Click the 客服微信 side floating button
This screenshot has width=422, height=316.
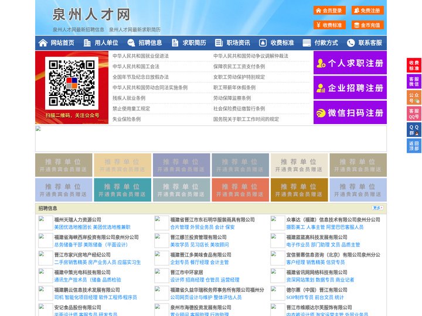tap(414, 81)
